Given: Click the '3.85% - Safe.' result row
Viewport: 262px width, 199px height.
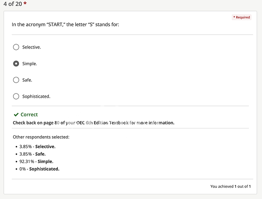Looking at the screenshot, I should pos(33,154).
